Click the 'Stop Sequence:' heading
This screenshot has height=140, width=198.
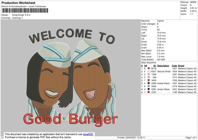149,63
